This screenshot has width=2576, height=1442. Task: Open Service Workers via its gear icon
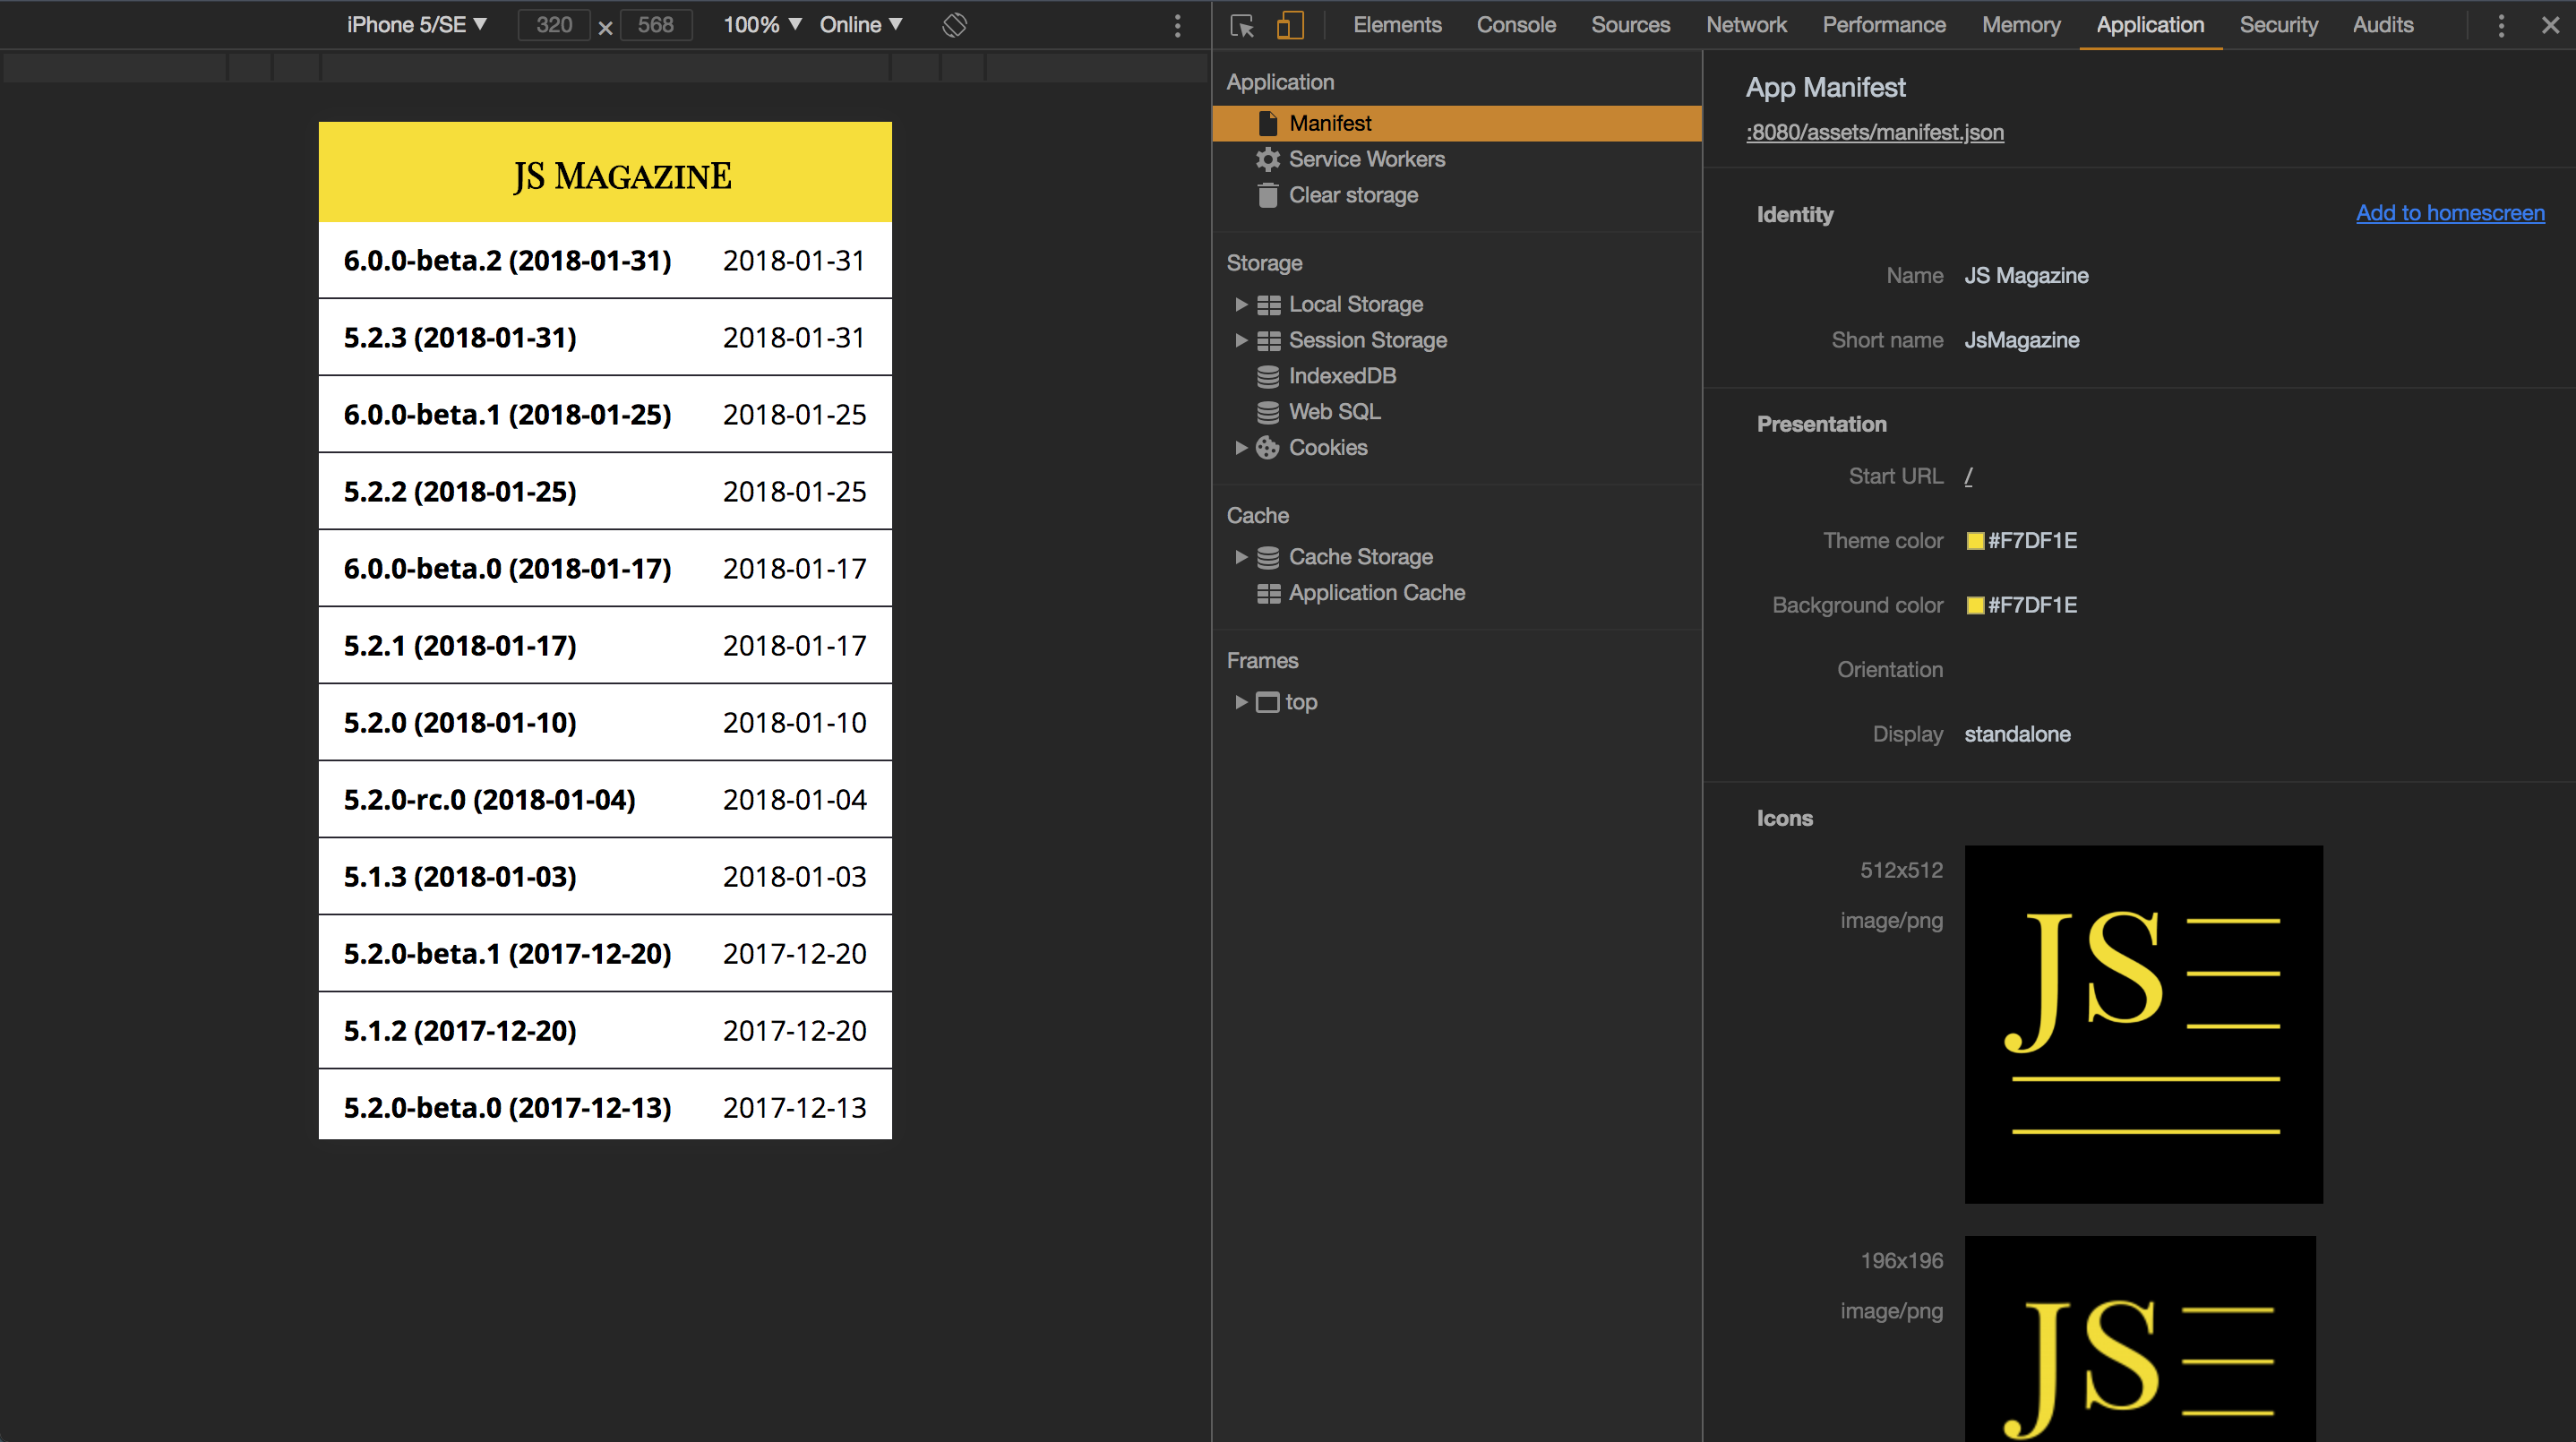1267,158
